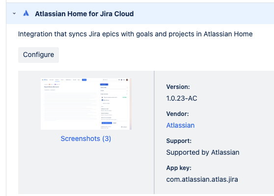This screenshot has height=196, width=274.
Task: Open the Configure button
Action: point(38,55)
